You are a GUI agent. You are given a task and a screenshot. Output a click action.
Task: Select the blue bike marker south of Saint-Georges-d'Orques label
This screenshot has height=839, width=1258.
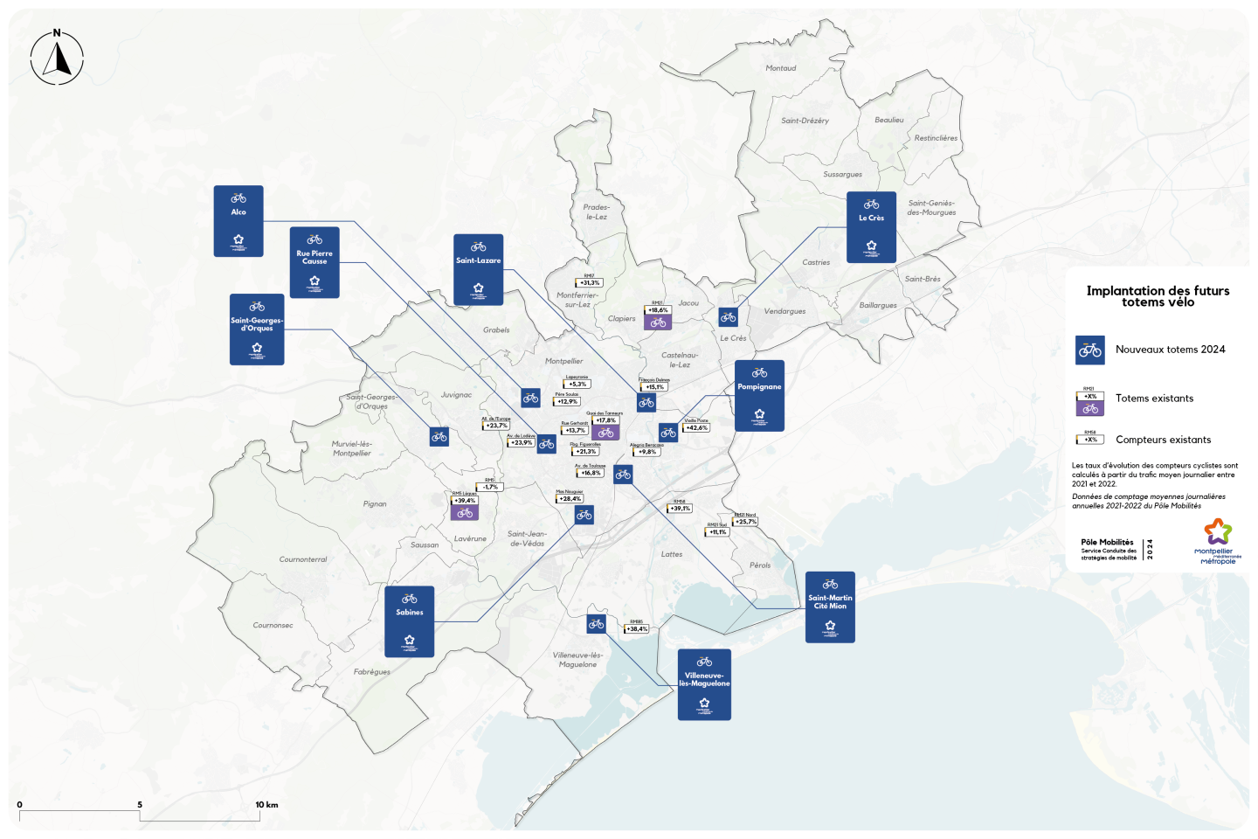tap(439, 436)
